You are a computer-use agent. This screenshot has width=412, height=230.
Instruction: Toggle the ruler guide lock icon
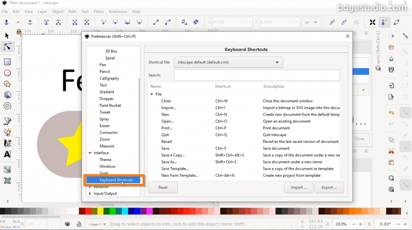pos(19,32)
